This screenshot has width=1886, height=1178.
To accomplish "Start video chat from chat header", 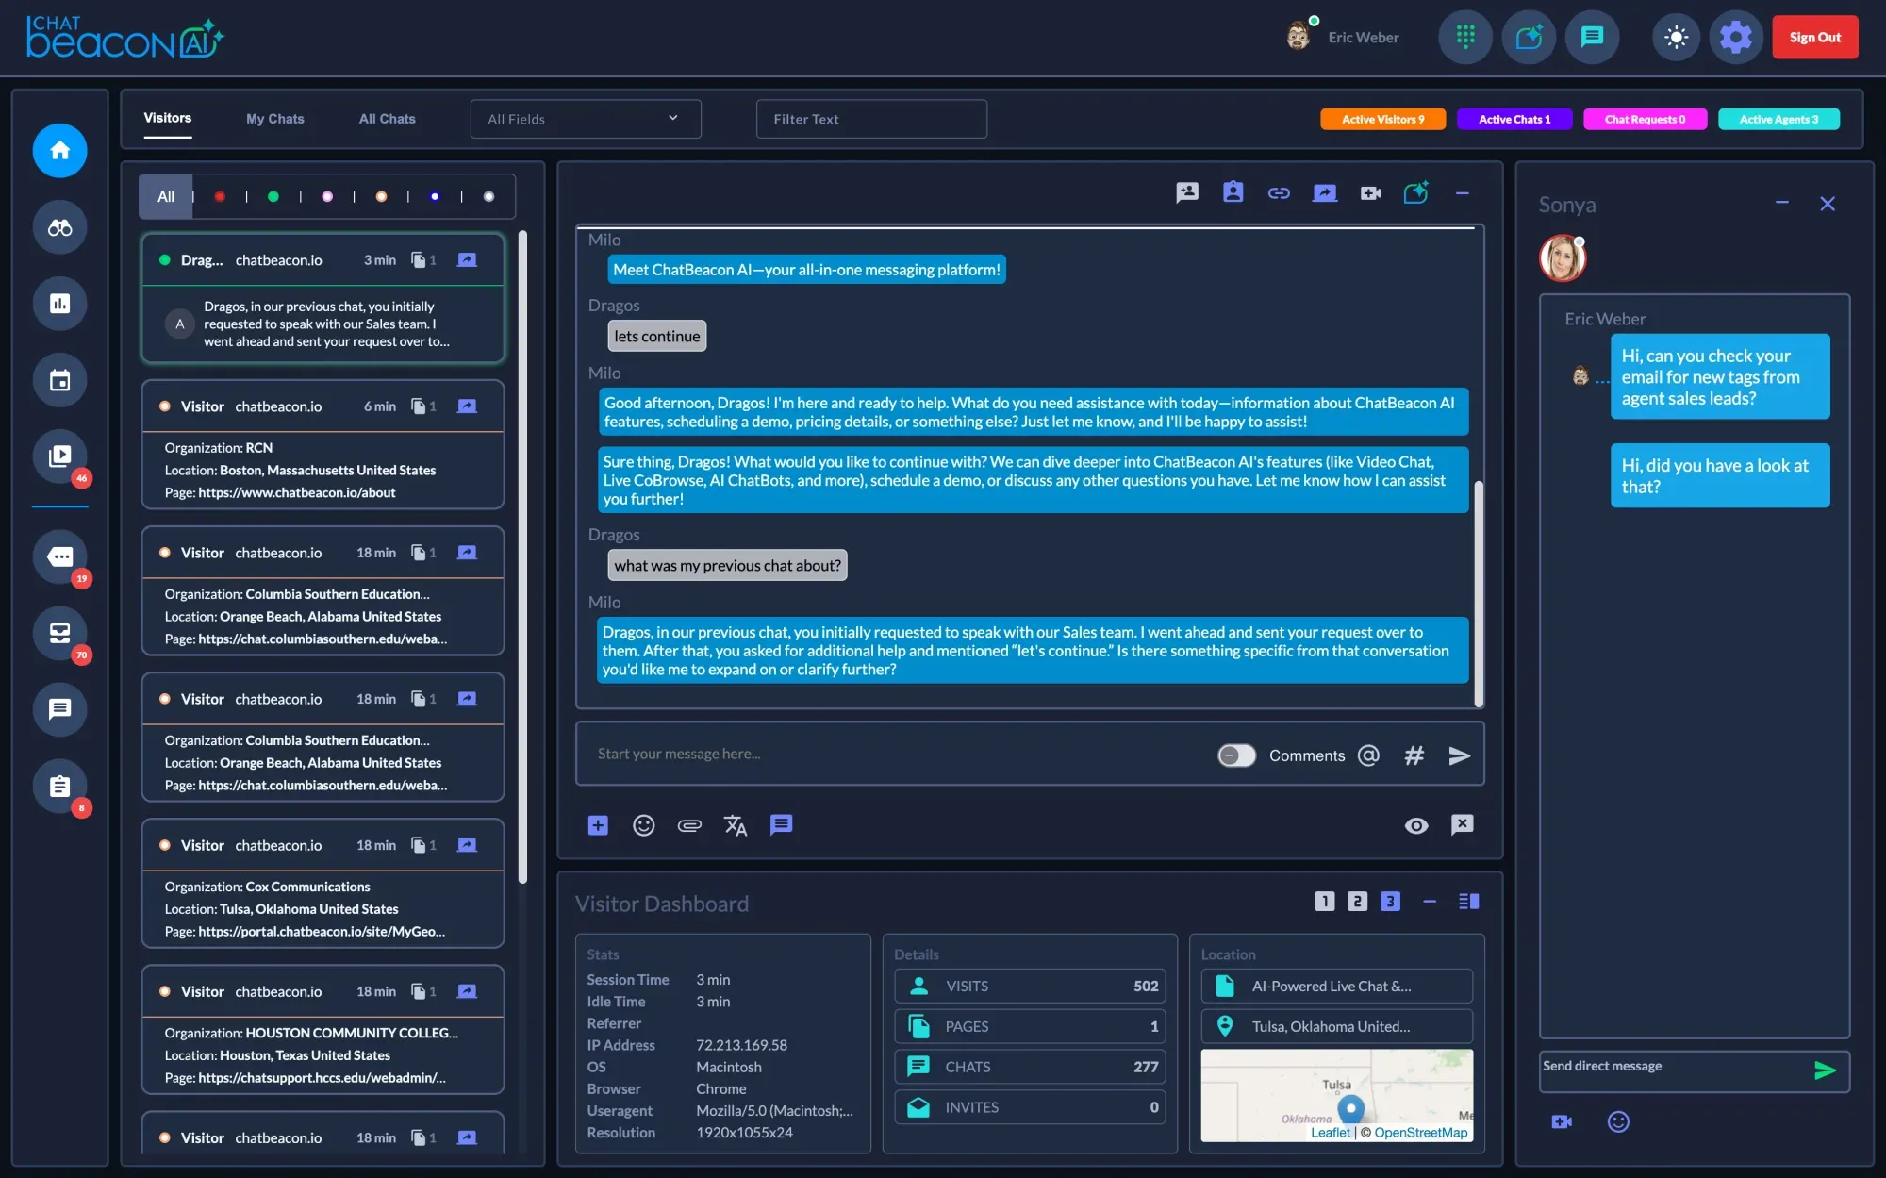I will tap(1370, 193).
